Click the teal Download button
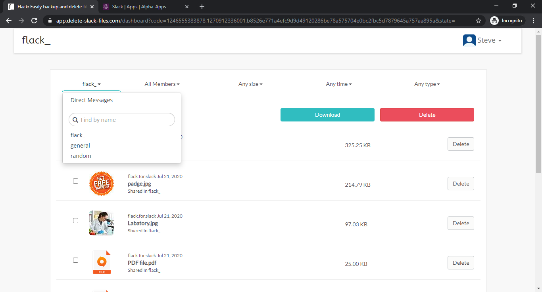Image resolution: width=542 pixels, height=292 pixels. pos(327,115)
